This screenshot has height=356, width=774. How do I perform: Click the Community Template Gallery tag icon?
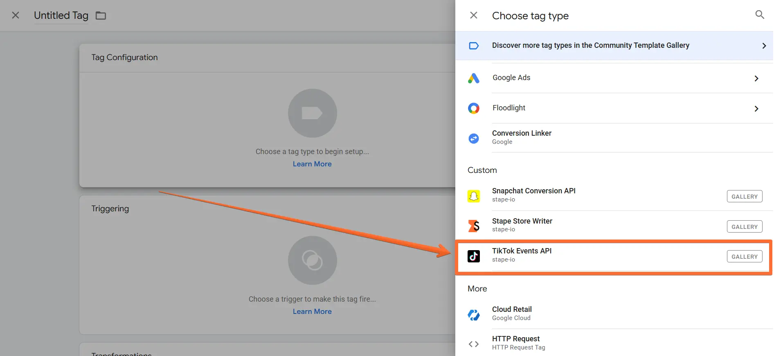474,45
